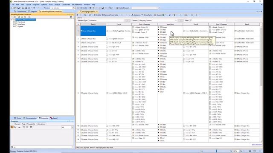Switch to the Containment tab
Viewport: 273px width, 153px height.
[20, 11]
